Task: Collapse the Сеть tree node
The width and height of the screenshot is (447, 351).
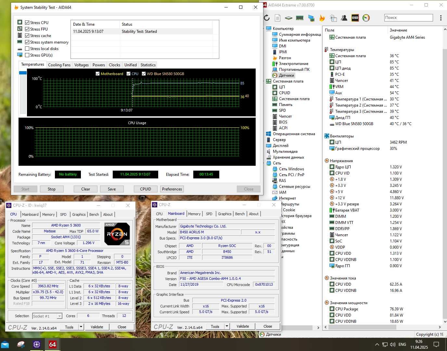Action: (x=263, y=163)
